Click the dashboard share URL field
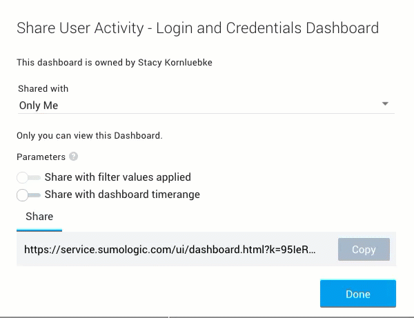Image resolution: width=414 pixels, height=318 pixels. pos(170,250)
